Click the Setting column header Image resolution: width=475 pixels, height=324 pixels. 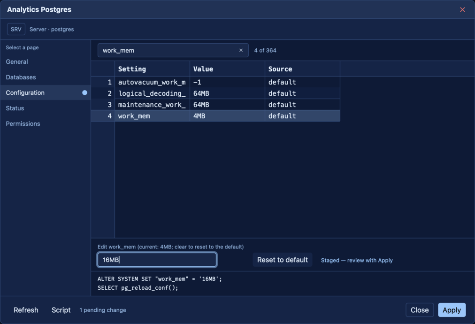[x=153, y=69]
